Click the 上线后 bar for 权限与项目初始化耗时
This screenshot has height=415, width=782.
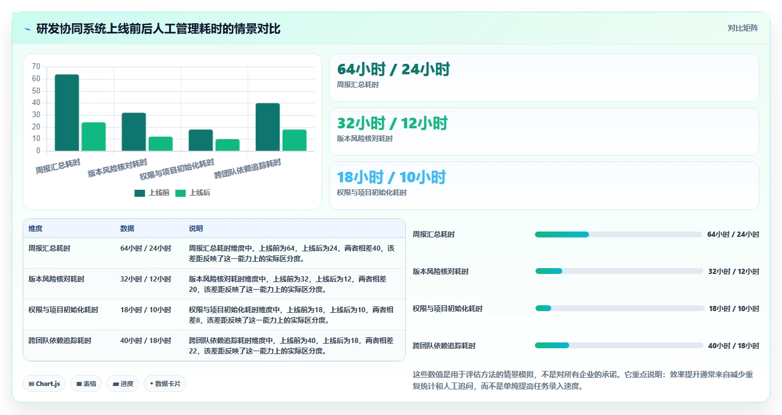tap(227, 145)
